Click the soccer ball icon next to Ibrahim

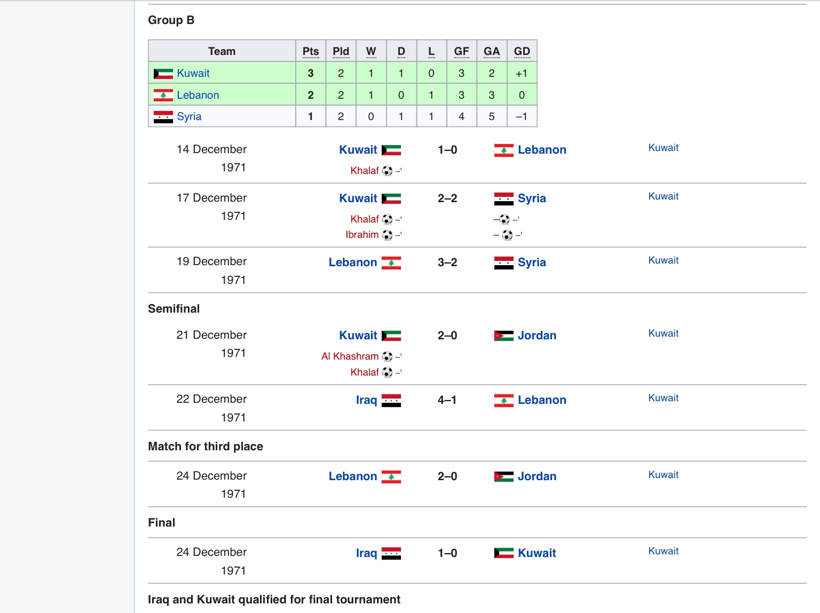388,235
